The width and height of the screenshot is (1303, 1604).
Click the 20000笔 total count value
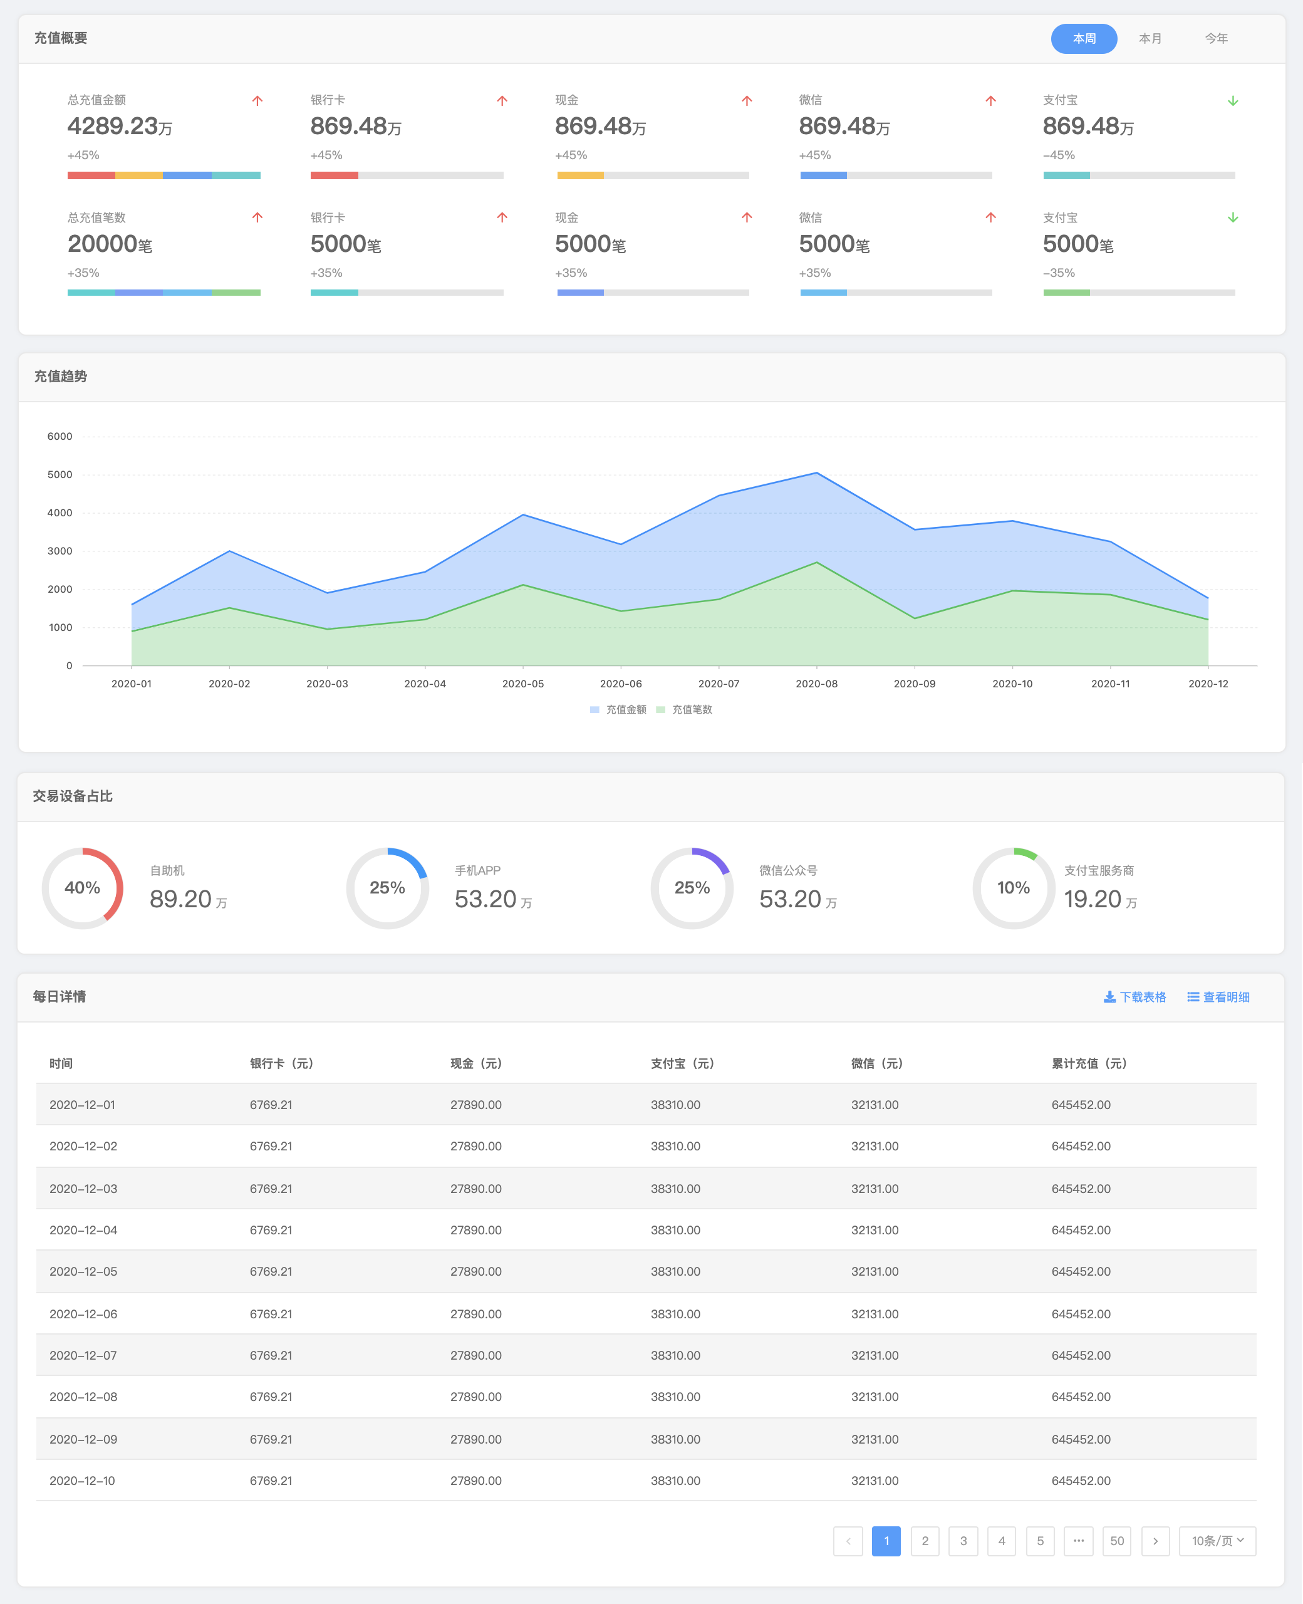[110, 244]
